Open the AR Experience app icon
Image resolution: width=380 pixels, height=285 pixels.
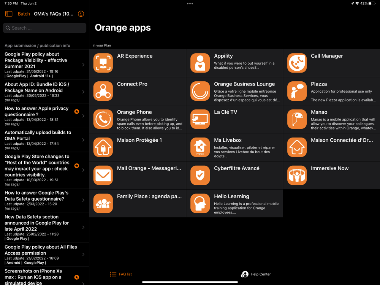[103, 63]
